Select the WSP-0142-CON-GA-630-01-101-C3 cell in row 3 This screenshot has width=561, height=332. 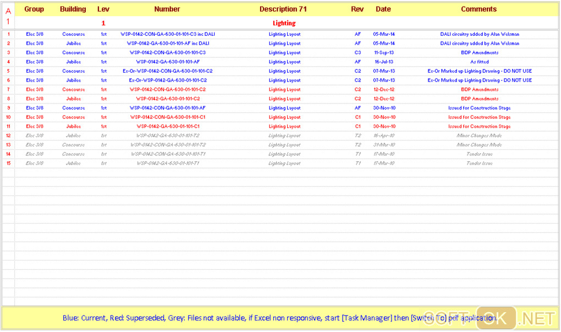click(x=167, y=53)
